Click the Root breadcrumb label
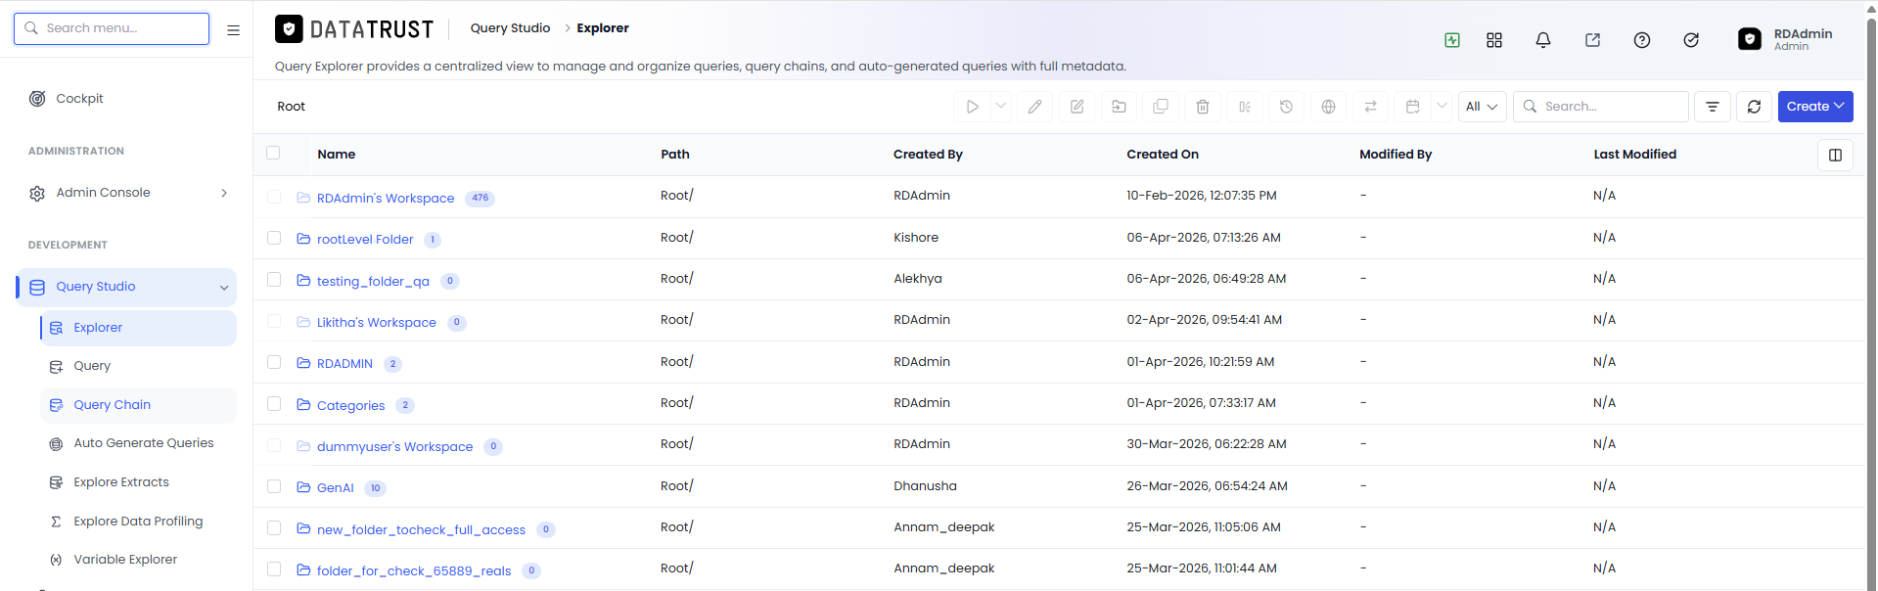This screenshot has height=591, width=1878. [291, 107]
